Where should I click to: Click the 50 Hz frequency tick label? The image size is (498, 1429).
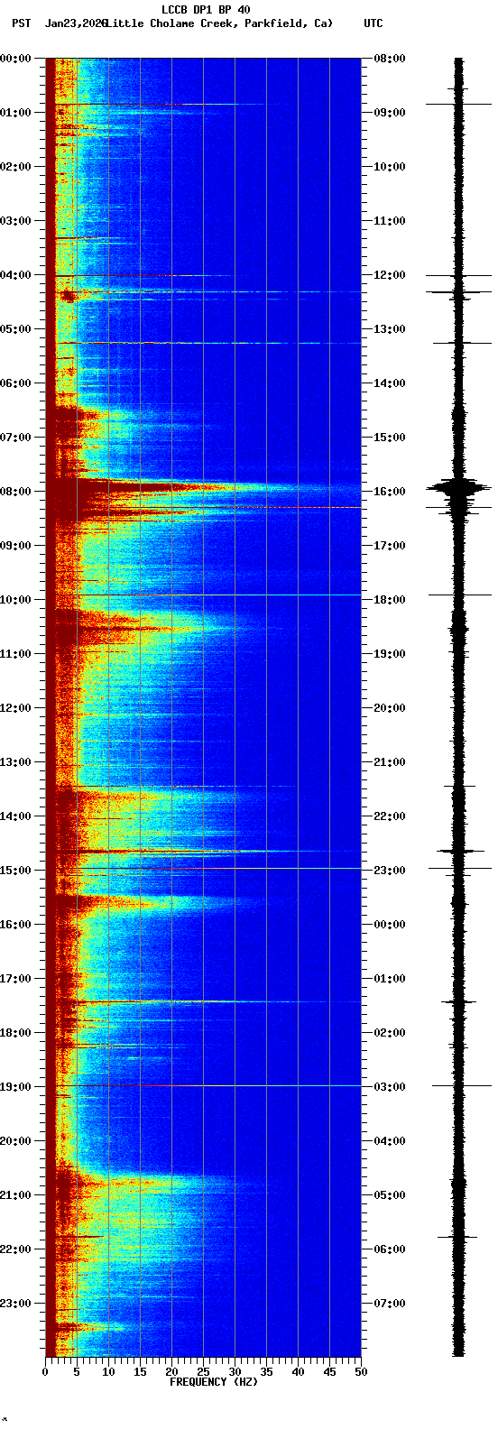click(361, 1372)
